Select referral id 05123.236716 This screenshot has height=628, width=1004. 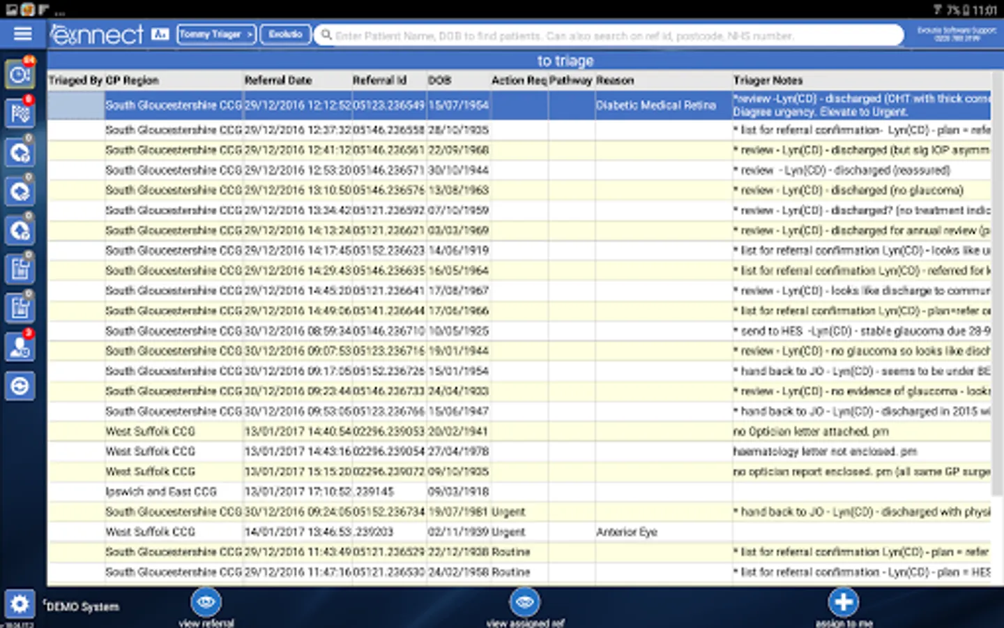pos(388,351)
